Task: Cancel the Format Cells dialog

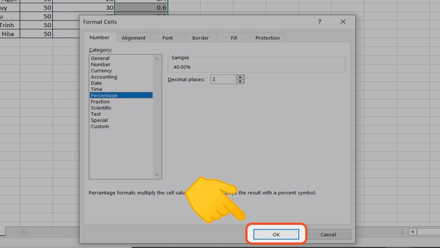Action: coord(328,234)
